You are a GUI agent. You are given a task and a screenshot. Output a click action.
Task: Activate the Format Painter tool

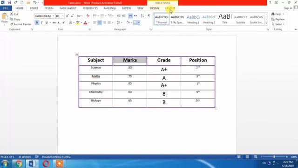point(20,24)
